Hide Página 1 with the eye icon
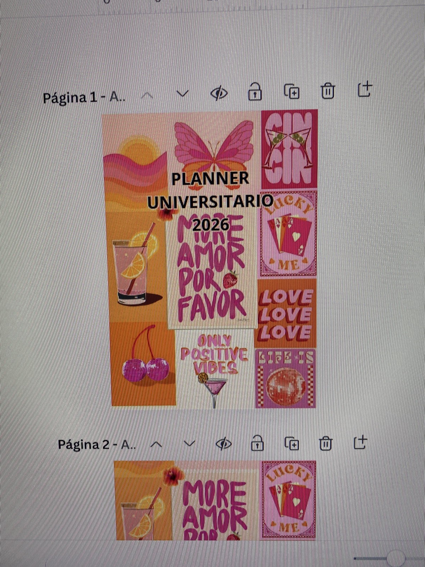 point(219,94)
